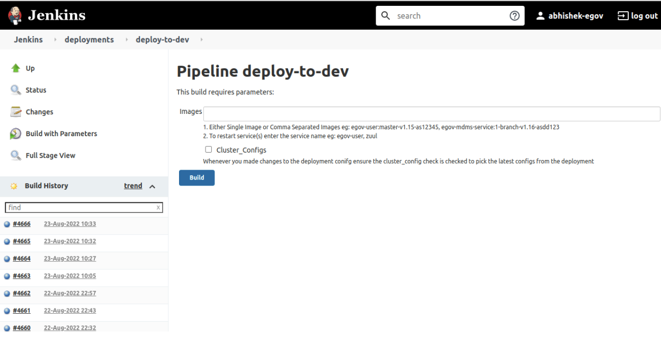Screen dimensions: 661x337
Task: Click the search help question mark icon
Action: pos(514,16)
